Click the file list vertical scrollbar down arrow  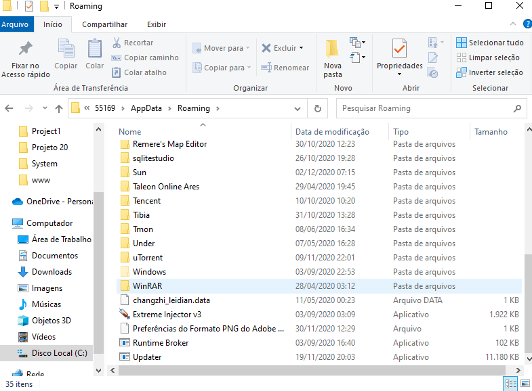[528, 359]
